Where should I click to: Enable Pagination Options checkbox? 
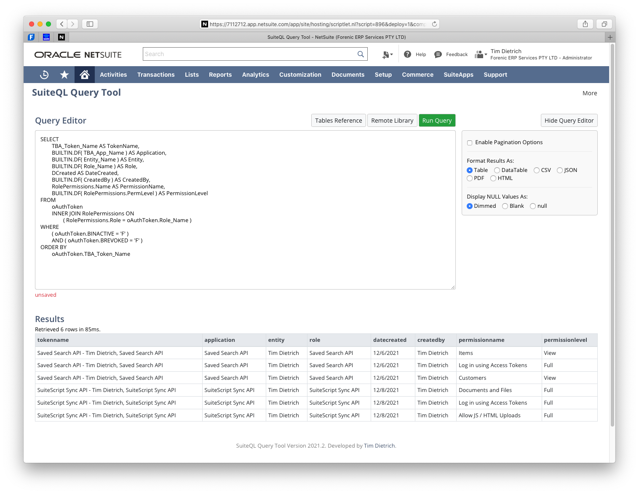470,143
